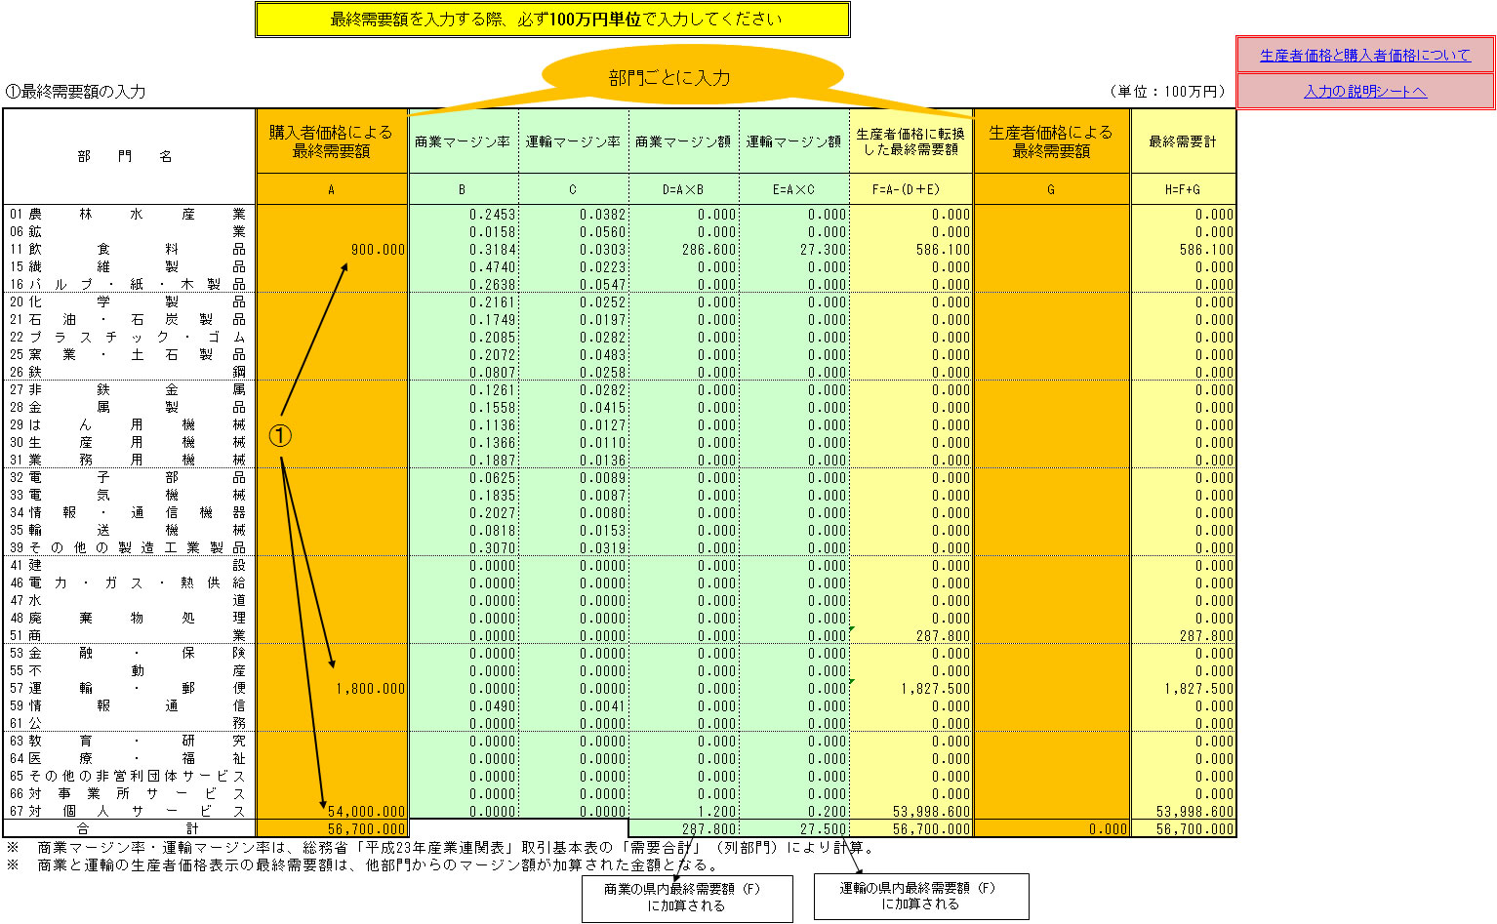
Task: Select the 286.600 商業マージン額 cell
Action: coord(684,250)
